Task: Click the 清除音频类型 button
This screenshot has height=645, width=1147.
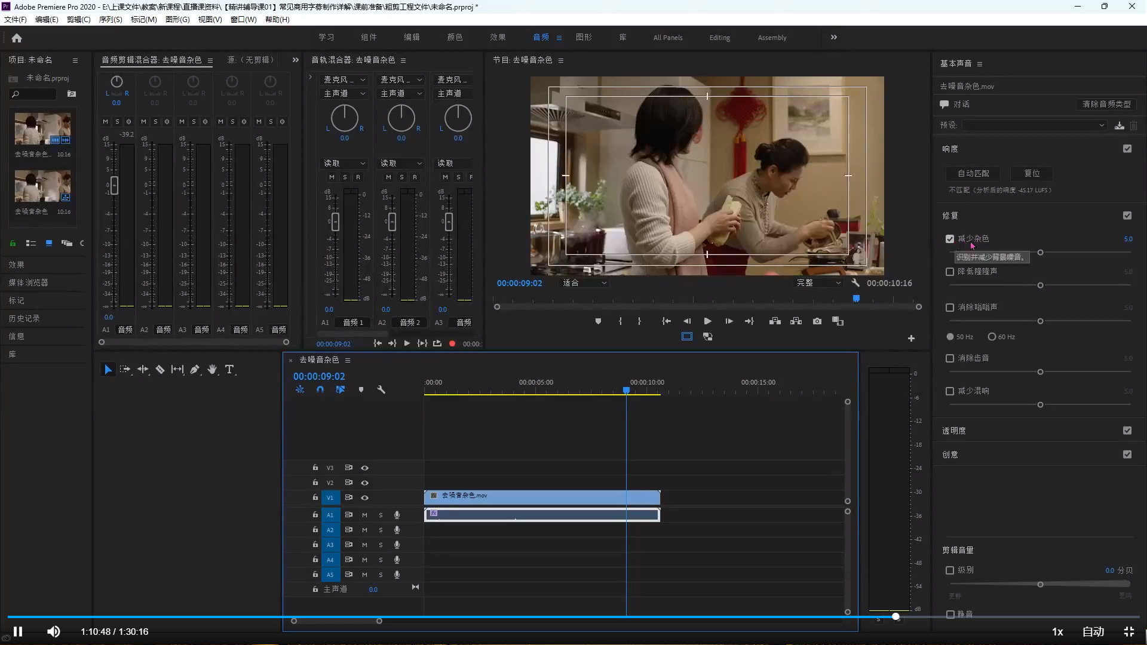Action: [1106, 105]
